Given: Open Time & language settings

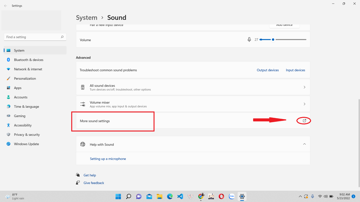Looking at the screenshot, I should [35, 107].
